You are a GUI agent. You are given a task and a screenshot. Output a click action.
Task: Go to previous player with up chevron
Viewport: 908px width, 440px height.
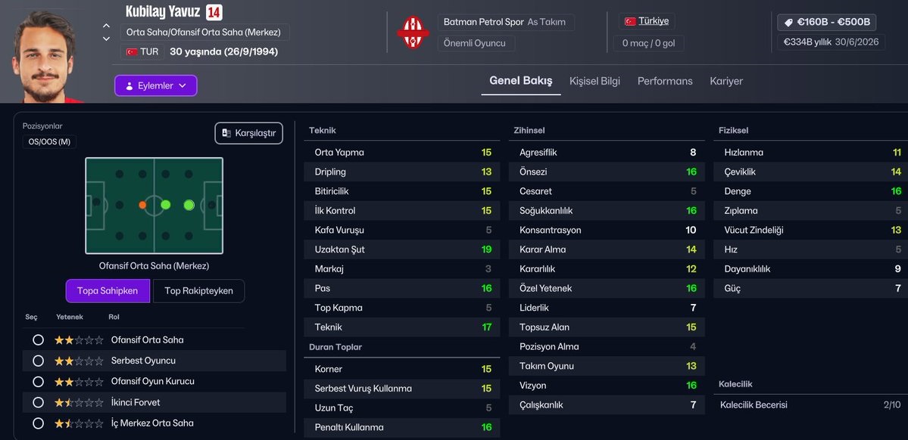pyautogui.click(x=107, y=26)
